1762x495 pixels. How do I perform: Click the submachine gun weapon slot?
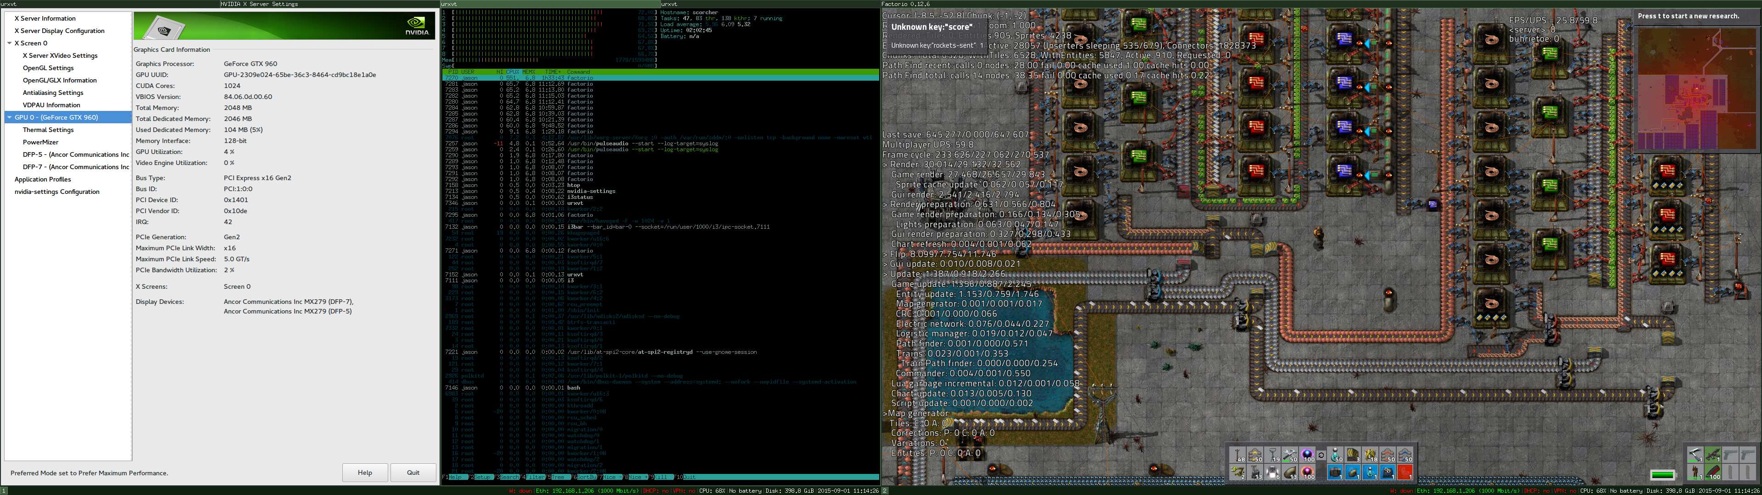(x=1713, y=455)
